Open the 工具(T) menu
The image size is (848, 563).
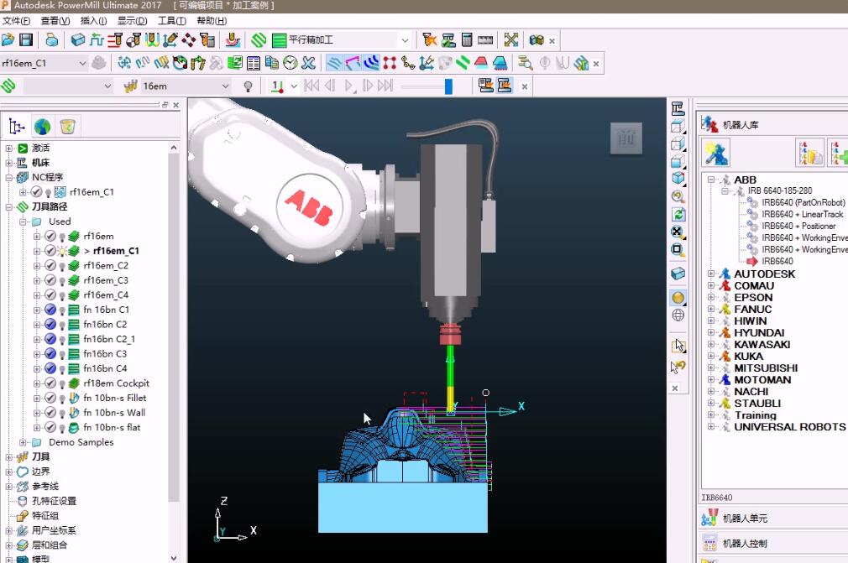(x=172, y=20)
